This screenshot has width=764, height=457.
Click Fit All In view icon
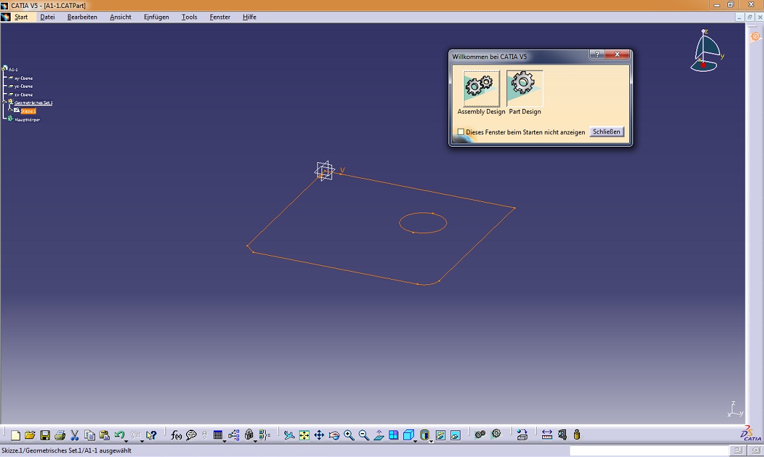tap(304, 434)
